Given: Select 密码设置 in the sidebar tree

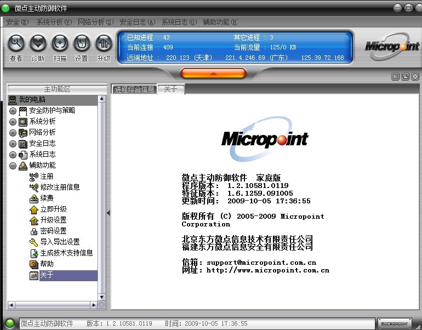Looking at the screenshot, I should click(x=53, y=231).
